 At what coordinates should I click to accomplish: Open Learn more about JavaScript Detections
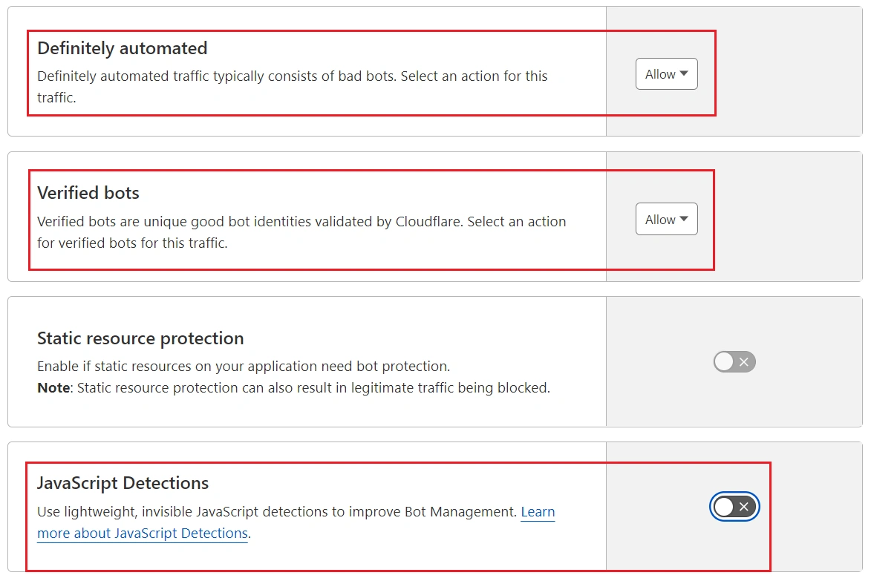click(x=143, y=533)
